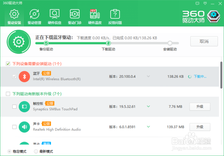Screen dimensions: 224x156
Task: Upgrade the Realtek High Definition Audio driver
Action: point(200,127)
